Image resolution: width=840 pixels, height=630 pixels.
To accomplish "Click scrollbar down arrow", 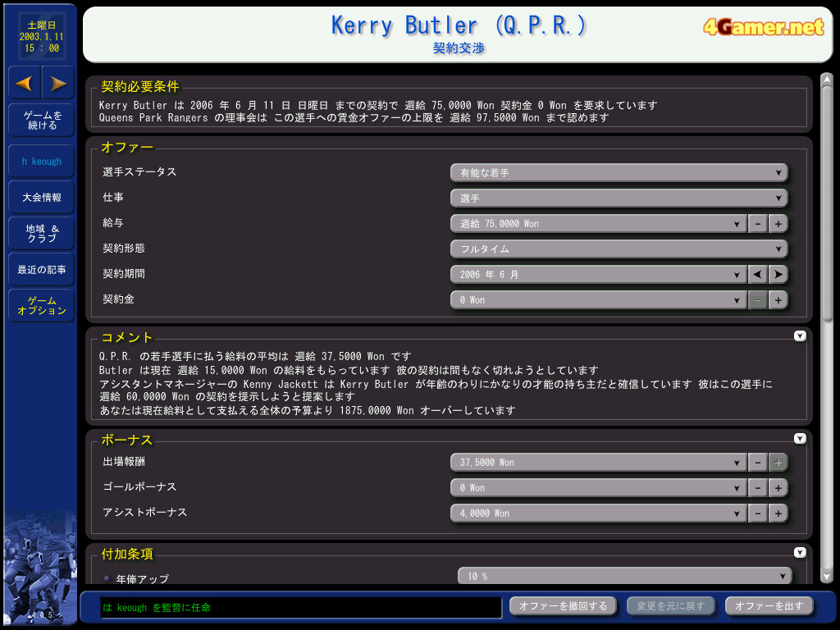I will point(827,577).
